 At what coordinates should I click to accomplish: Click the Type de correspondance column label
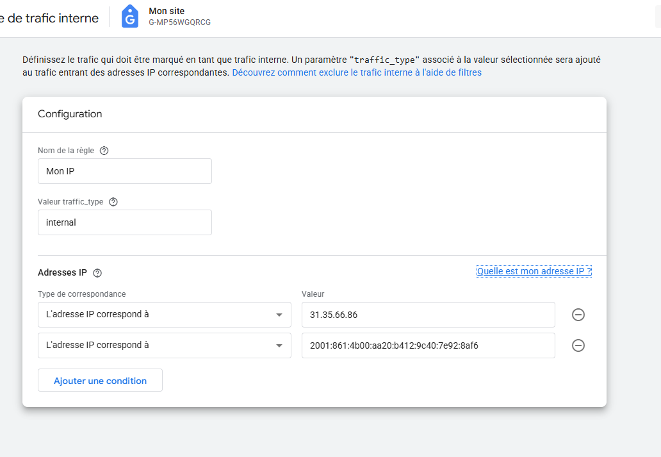82,294
